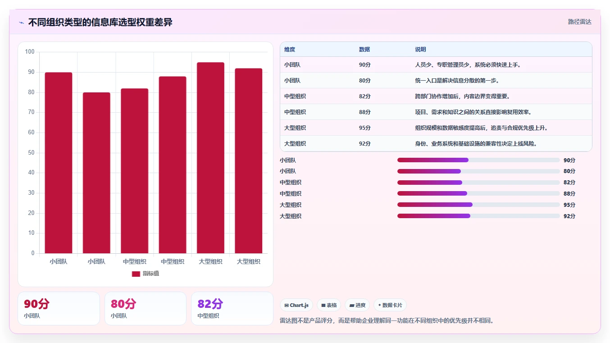Select the 表格 chip
Image resolution: width=610 pixels, height=343 pixels.
(329, 305)
